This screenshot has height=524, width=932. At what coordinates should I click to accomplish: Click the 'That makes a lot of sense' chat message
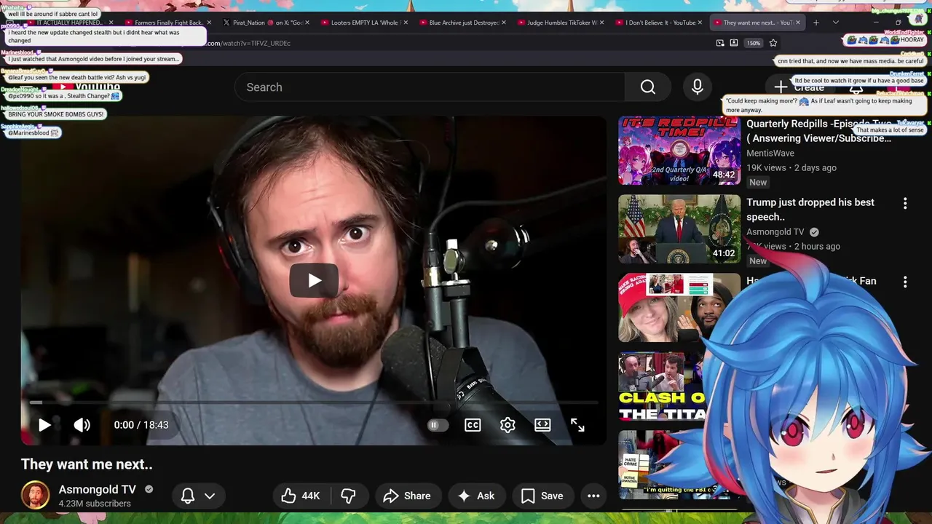(889, 130)
